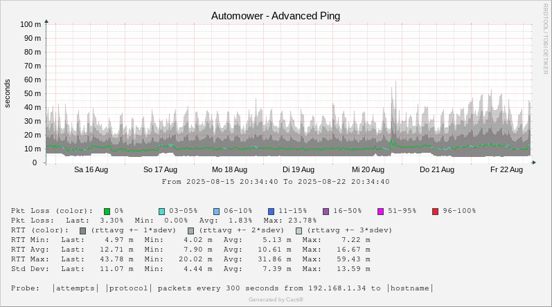Click the graph title Automower - Advanced Ping

276,16
